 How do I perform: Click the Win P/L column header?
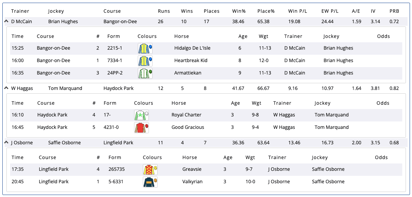[x=297, y=11]
